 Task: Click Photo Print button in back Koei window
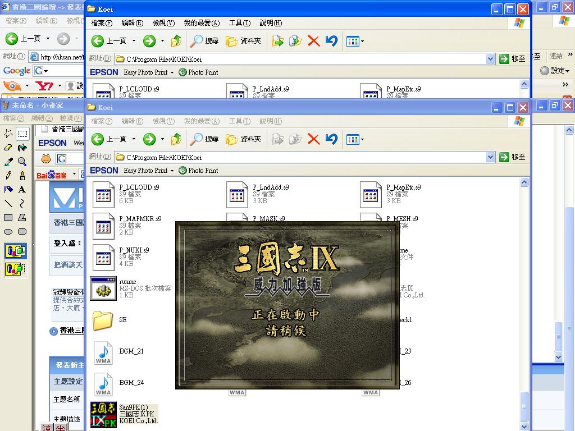coord(198,72)
